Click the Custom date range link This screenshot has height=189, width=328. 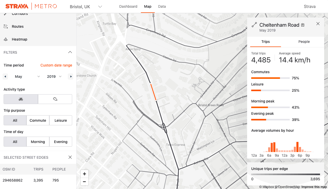[56, 65]
